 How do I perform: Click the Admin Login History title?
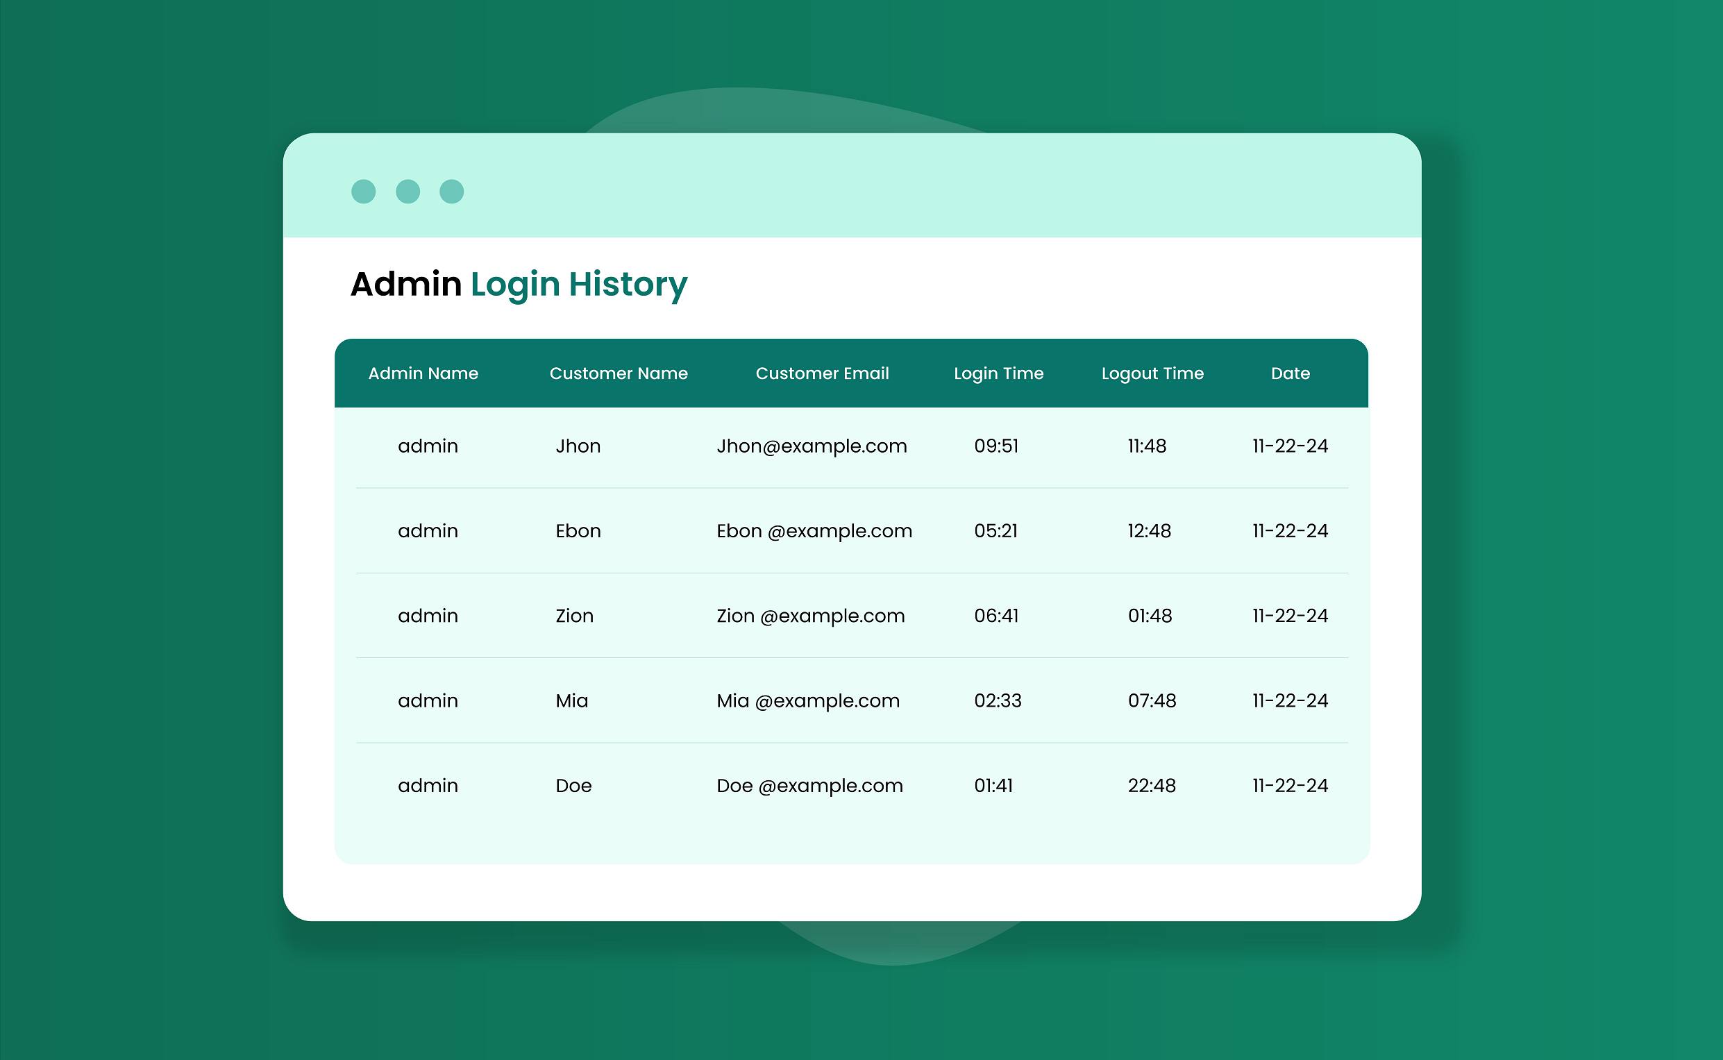(x=519, y=283)
